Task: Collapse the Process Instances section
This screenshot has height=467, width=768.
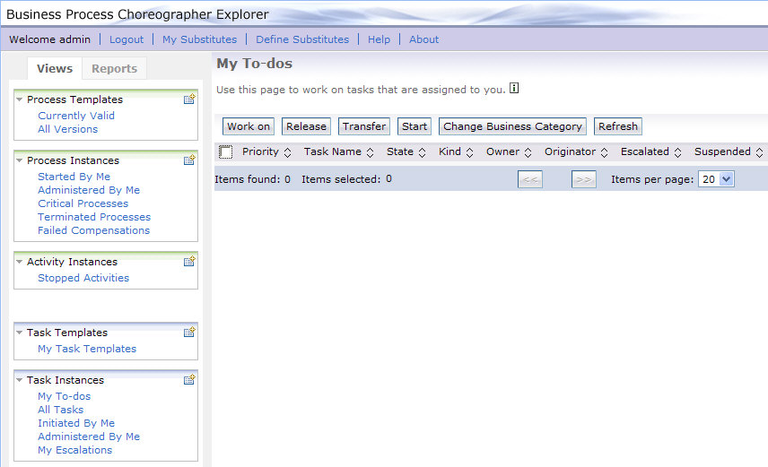Action: [x=20, y=160]
